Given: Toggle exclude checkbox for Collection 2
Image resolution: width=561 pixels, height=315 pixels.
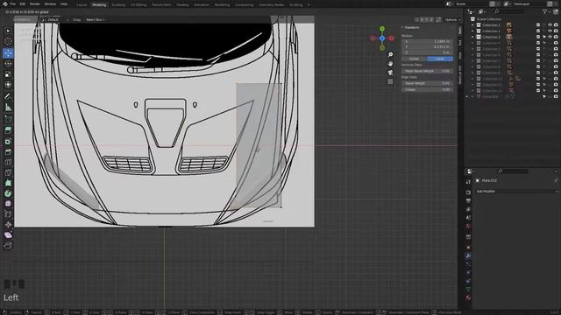Looking at the screenshot, I should (538, 31).
